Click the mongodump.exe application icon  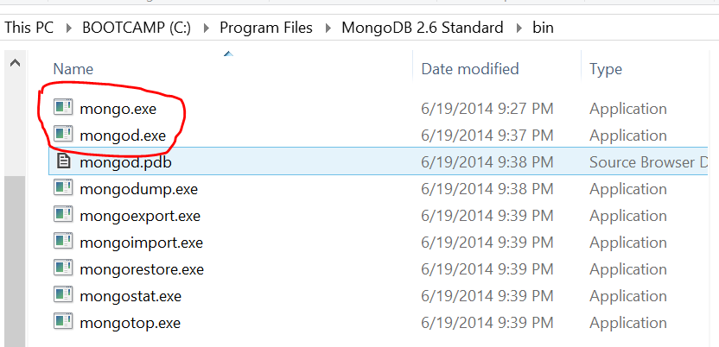pos(62,188)
